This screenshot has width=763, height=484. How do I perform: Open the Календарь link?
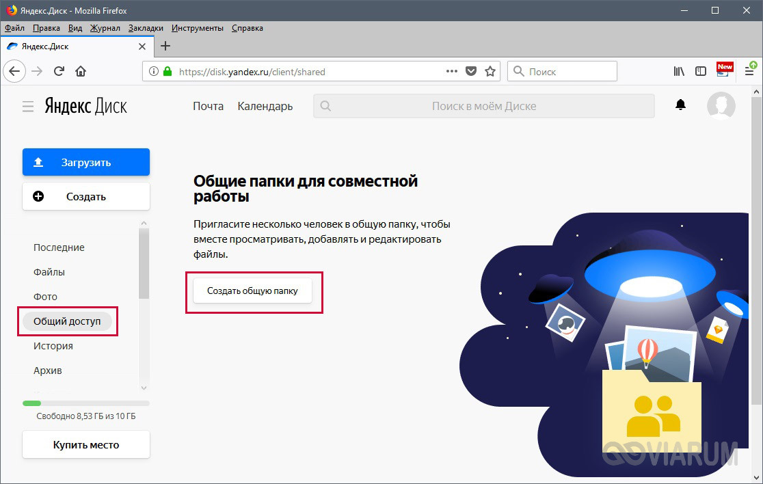coord(265,106)
